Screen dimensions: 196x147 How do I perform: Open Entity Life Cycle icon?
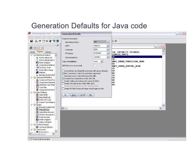(37, 100)
